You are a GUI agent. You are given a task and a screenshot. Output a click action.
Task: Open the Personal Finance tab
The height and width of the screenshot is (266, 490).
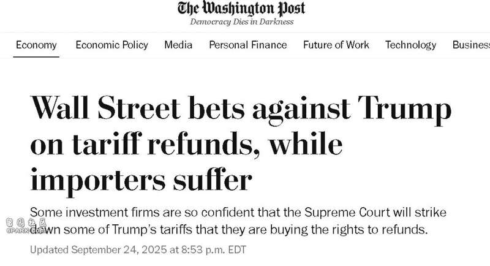(247, 45)
